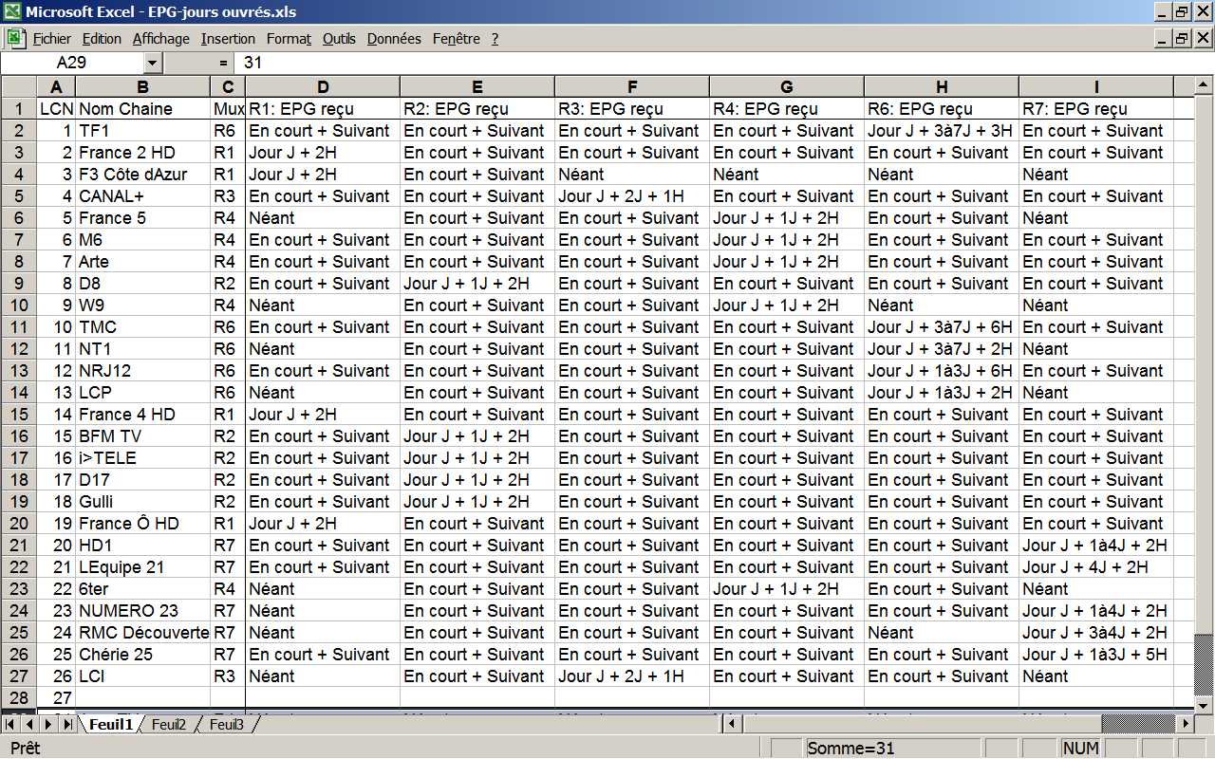Click the vertical scrollbar down arrow
Screen dimensions: 1215x759
tap(1204, 705)
